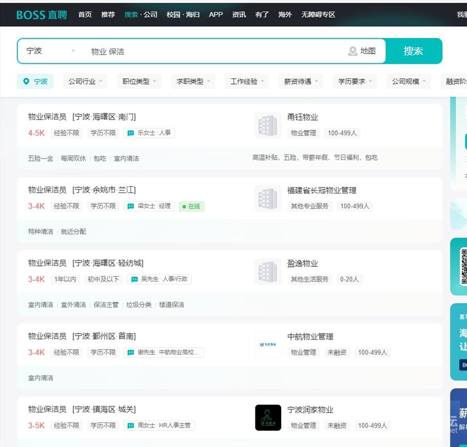The height and width of the screenshot is (447, 467).
Task: Click the 保洁主管 tag
Action: [106, 305]
